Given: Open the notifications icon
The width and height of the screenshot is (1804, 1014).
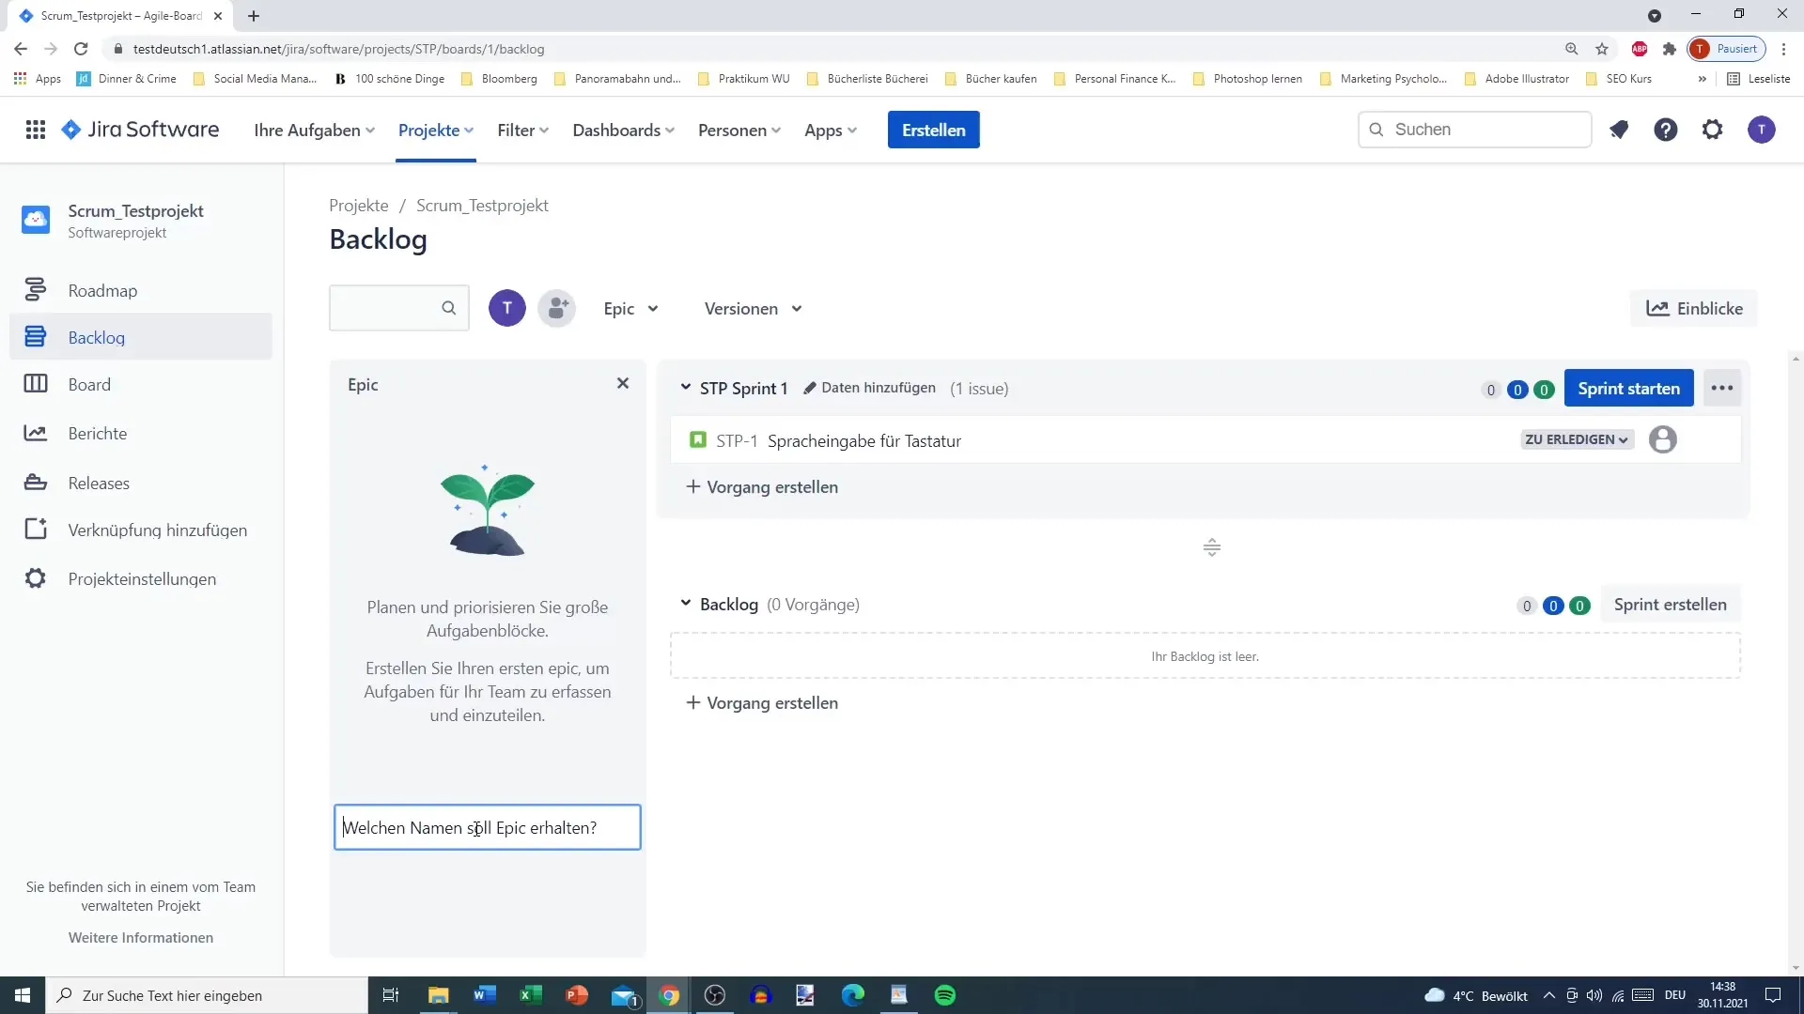Looking at the screenshot, I should (x=1618, y=130).
